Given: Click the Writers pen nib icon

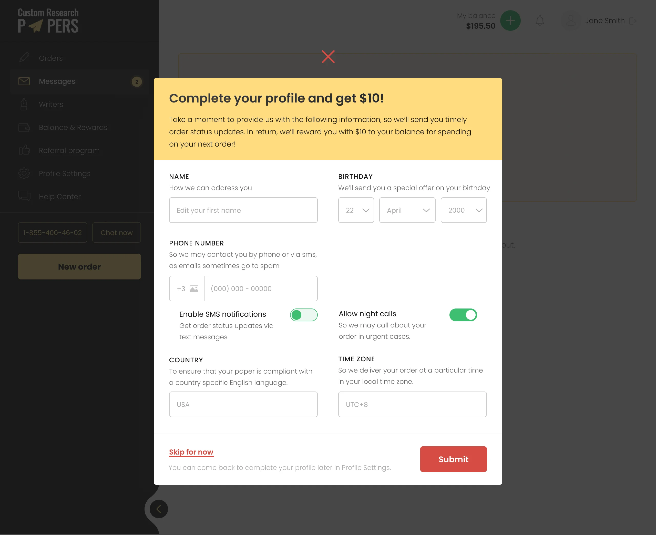Looking at the screenshot, I should [24, 104].
